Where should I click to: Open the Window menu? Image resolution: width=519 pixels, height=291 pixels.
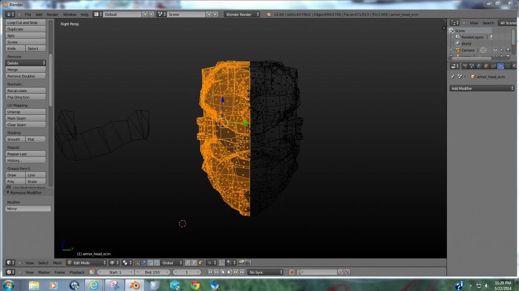coord(69,15)
